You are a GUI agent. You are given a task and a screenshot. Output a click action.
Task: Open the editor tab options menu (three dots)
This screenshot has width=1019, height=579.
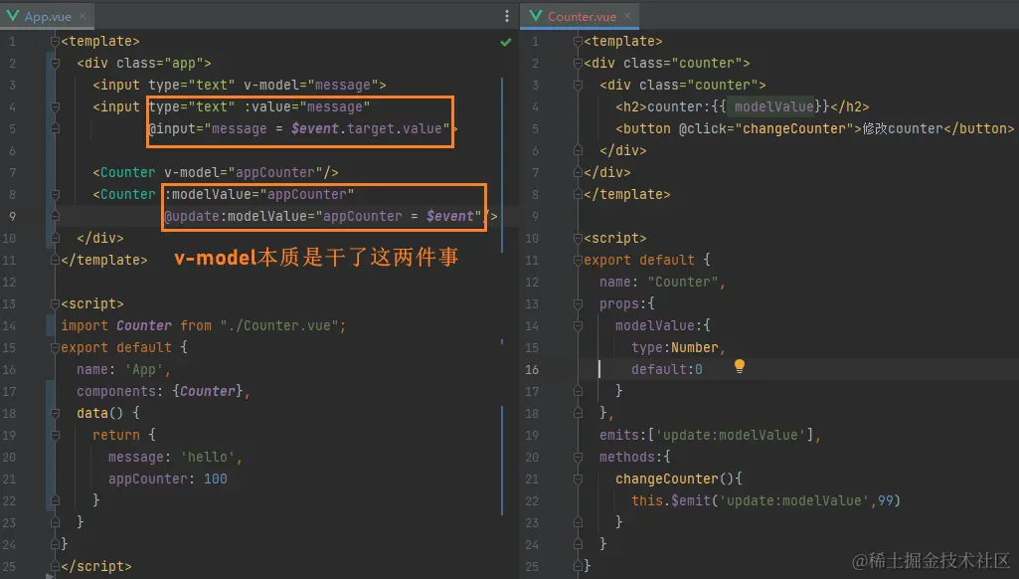pos(507,16)
